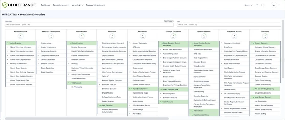Click Acquire Access technique

46,43
